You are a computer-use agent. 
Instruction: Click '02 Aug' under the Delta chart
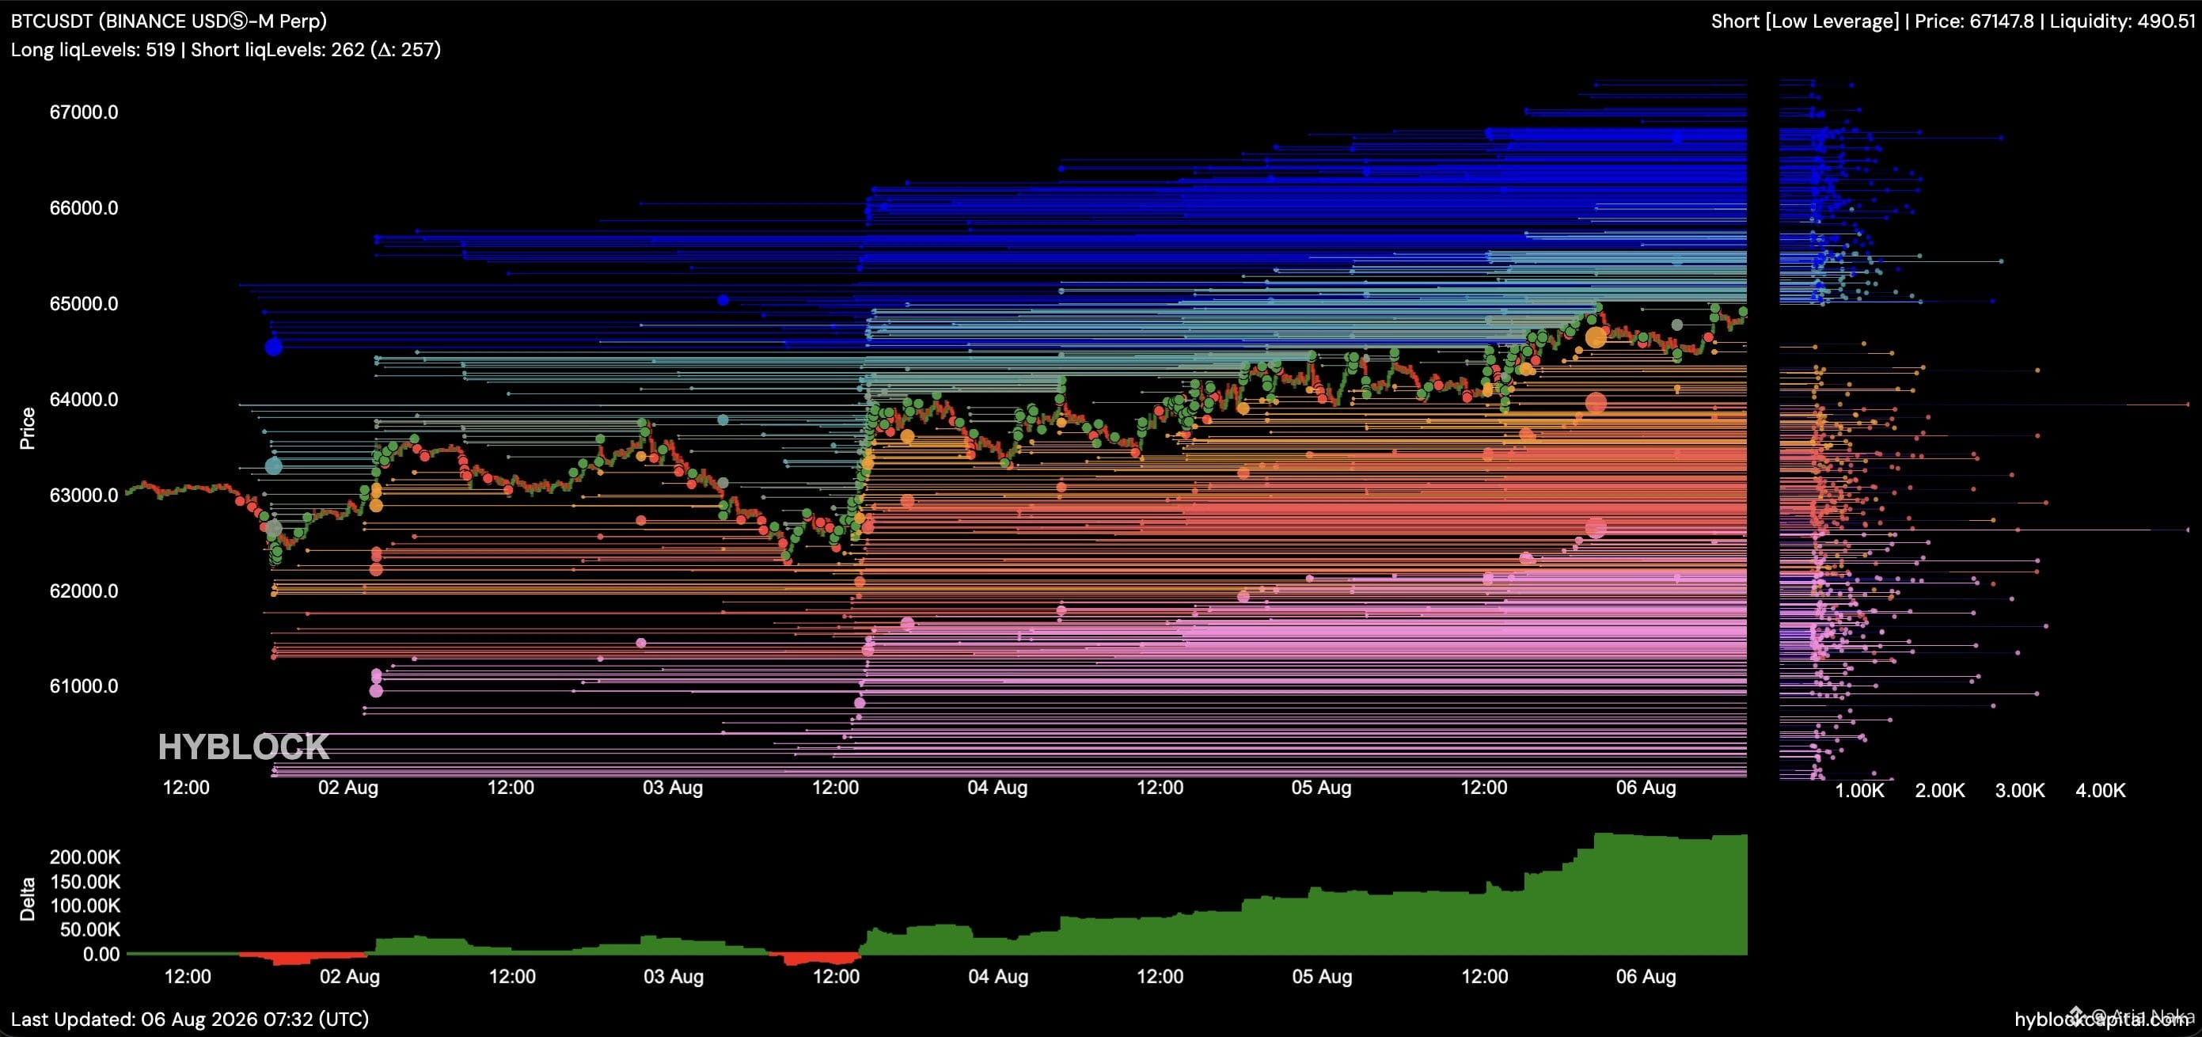pyautogui.click(x=350, y=976)
